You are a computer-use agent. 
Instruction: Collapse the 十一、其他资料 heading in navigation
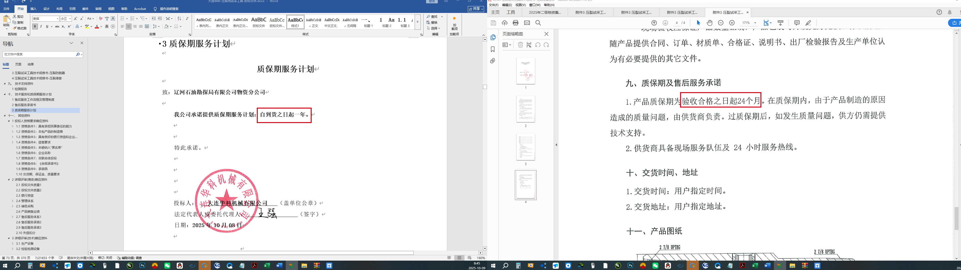click(x=5, y=116)
